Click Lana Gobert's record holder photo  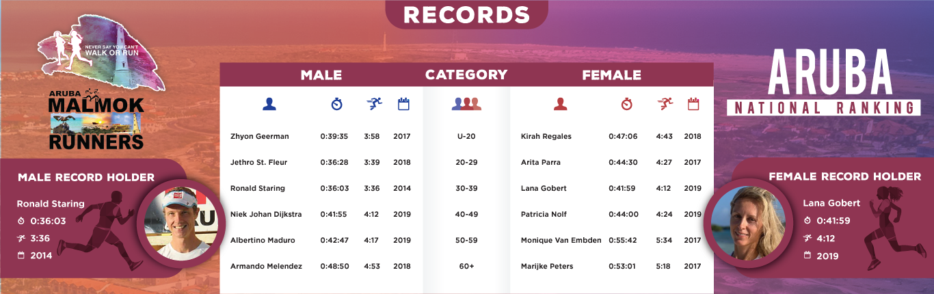coord(748,222)
